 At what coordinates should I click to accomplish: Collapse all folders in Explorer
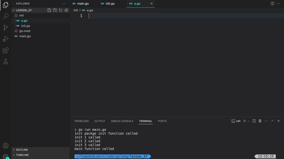point(66,10)
